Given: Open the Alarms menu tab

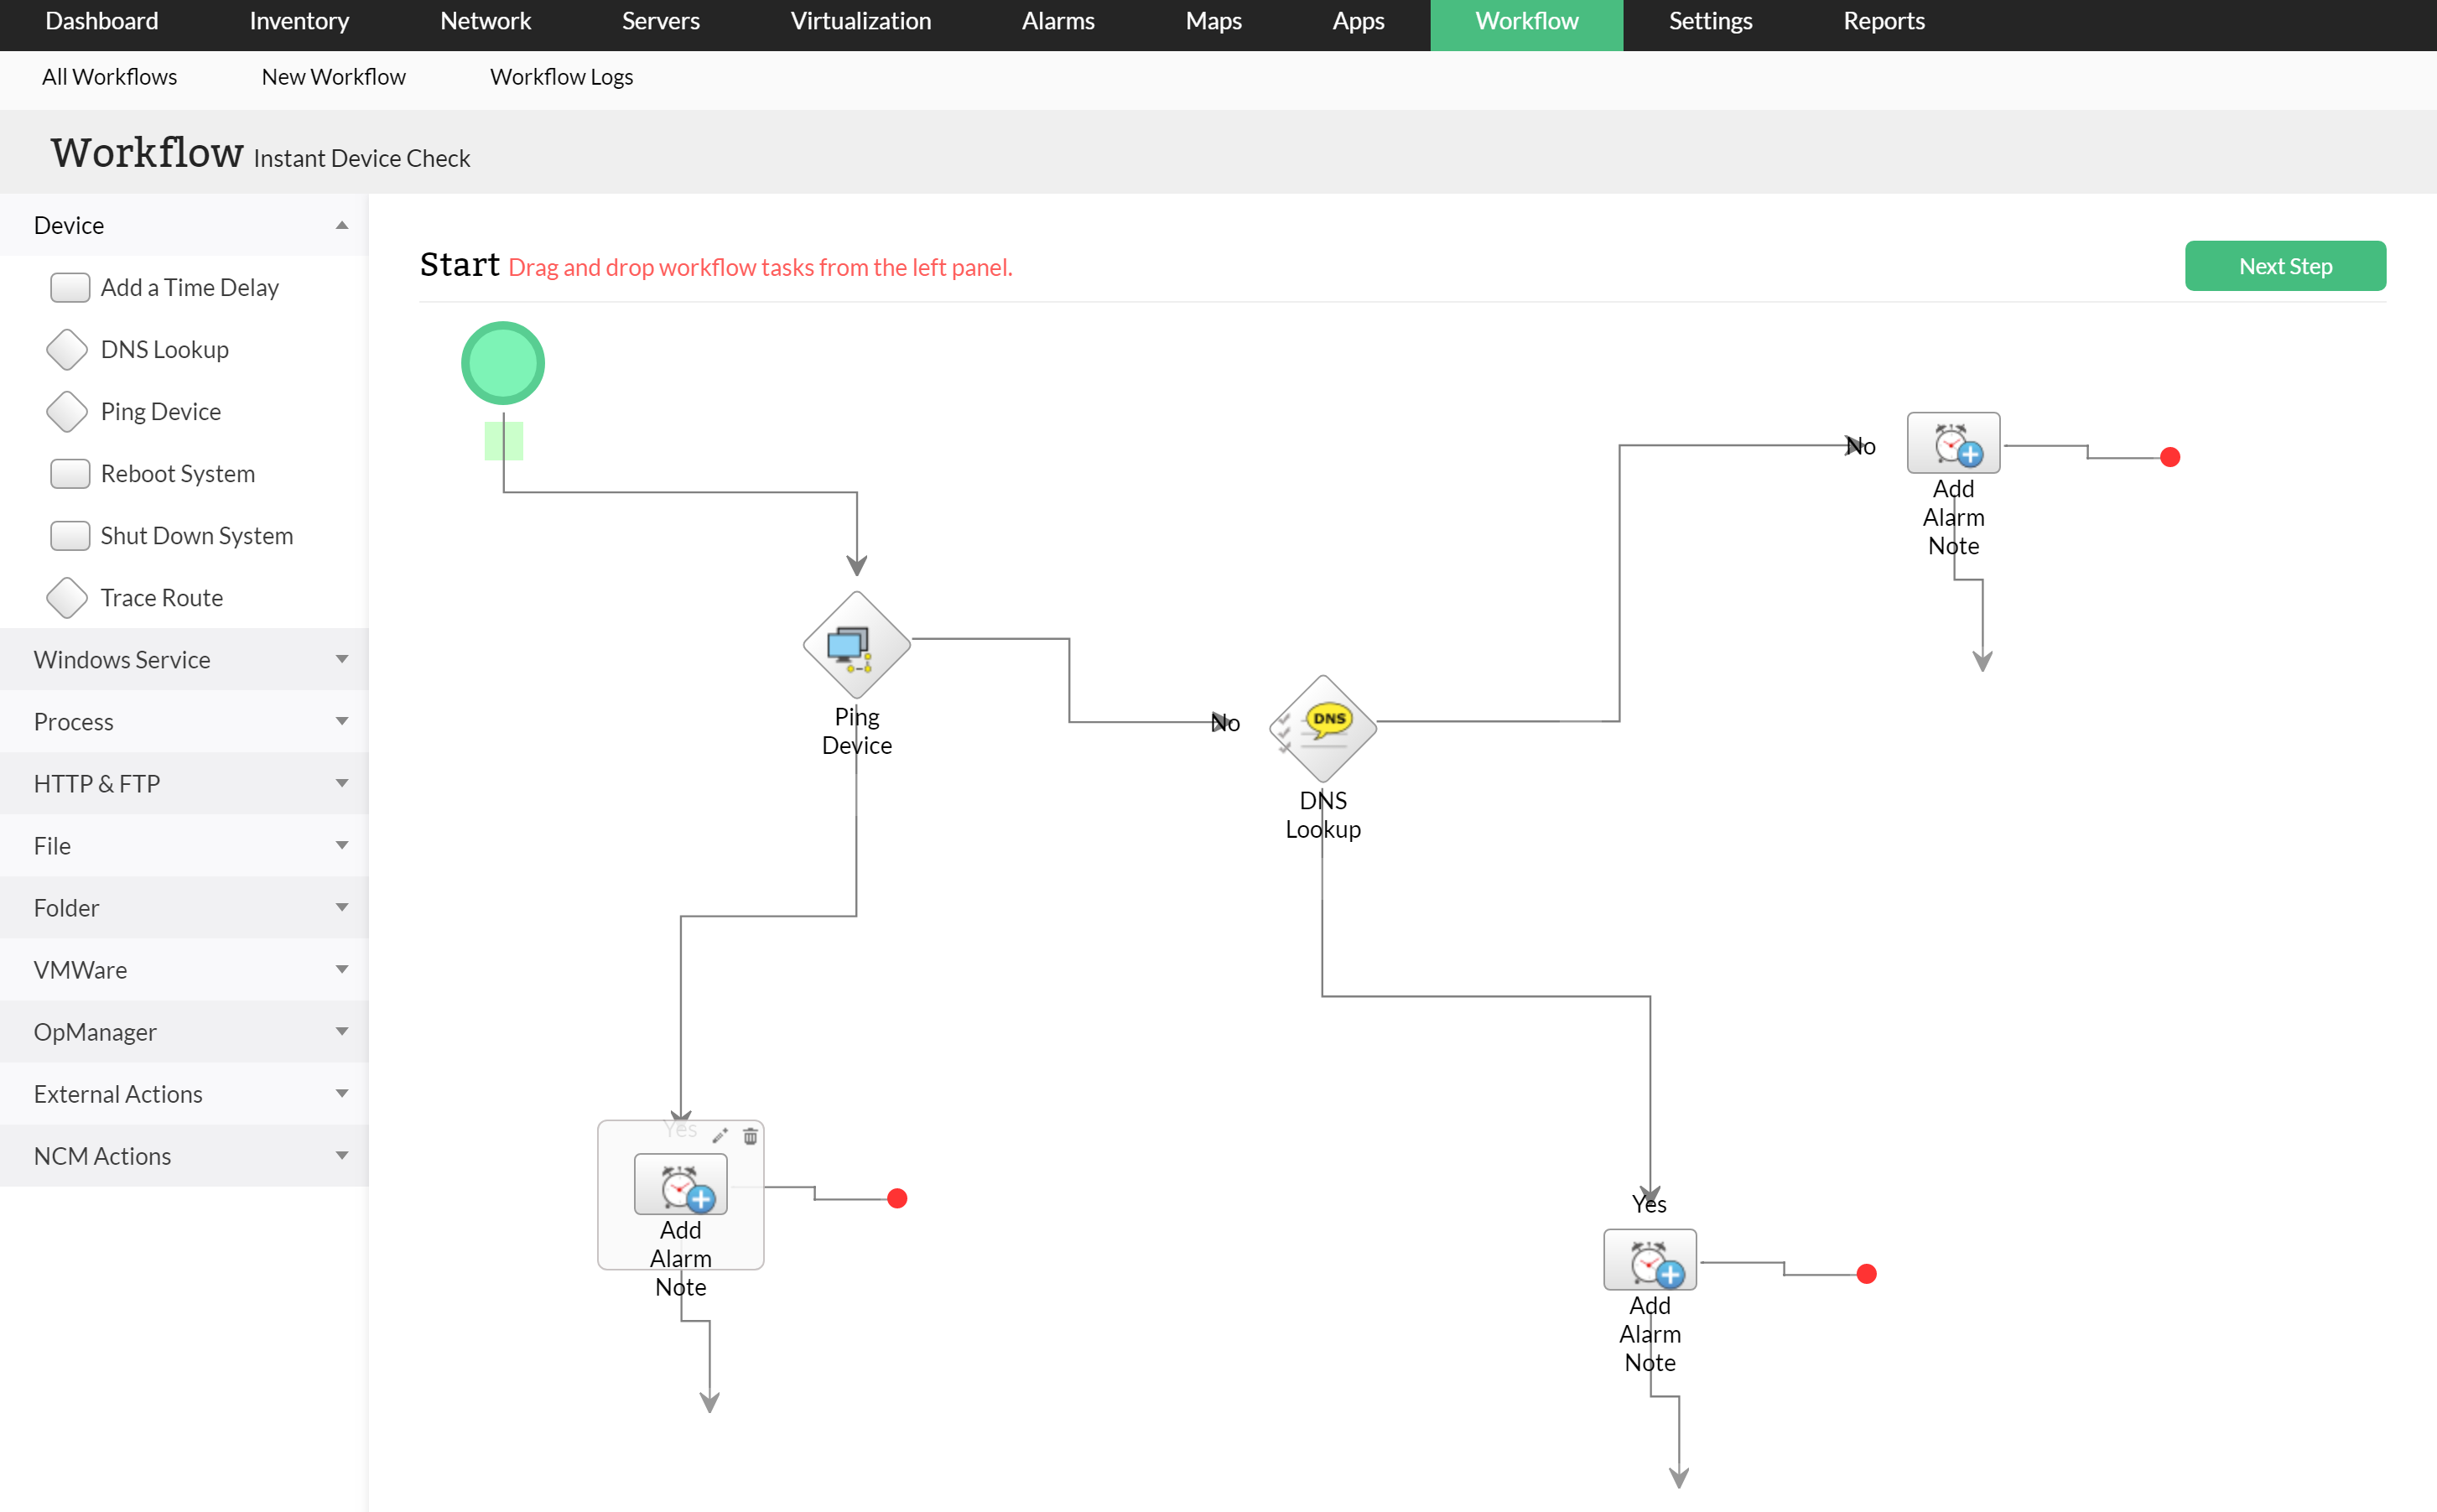Looking at the screenshot, I should [x=1057, y=21].
